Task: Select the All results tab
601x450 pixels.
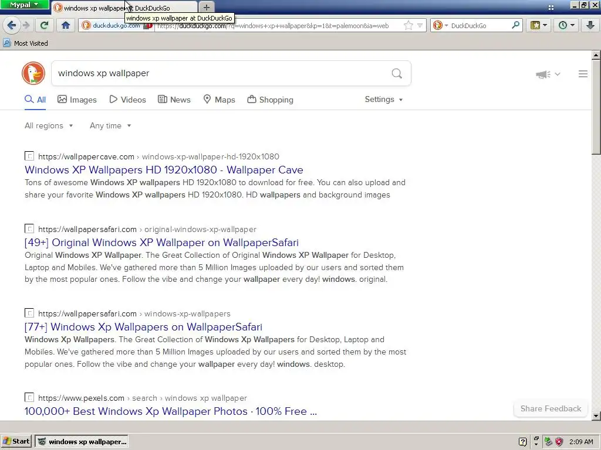Action: click(35, 100)
